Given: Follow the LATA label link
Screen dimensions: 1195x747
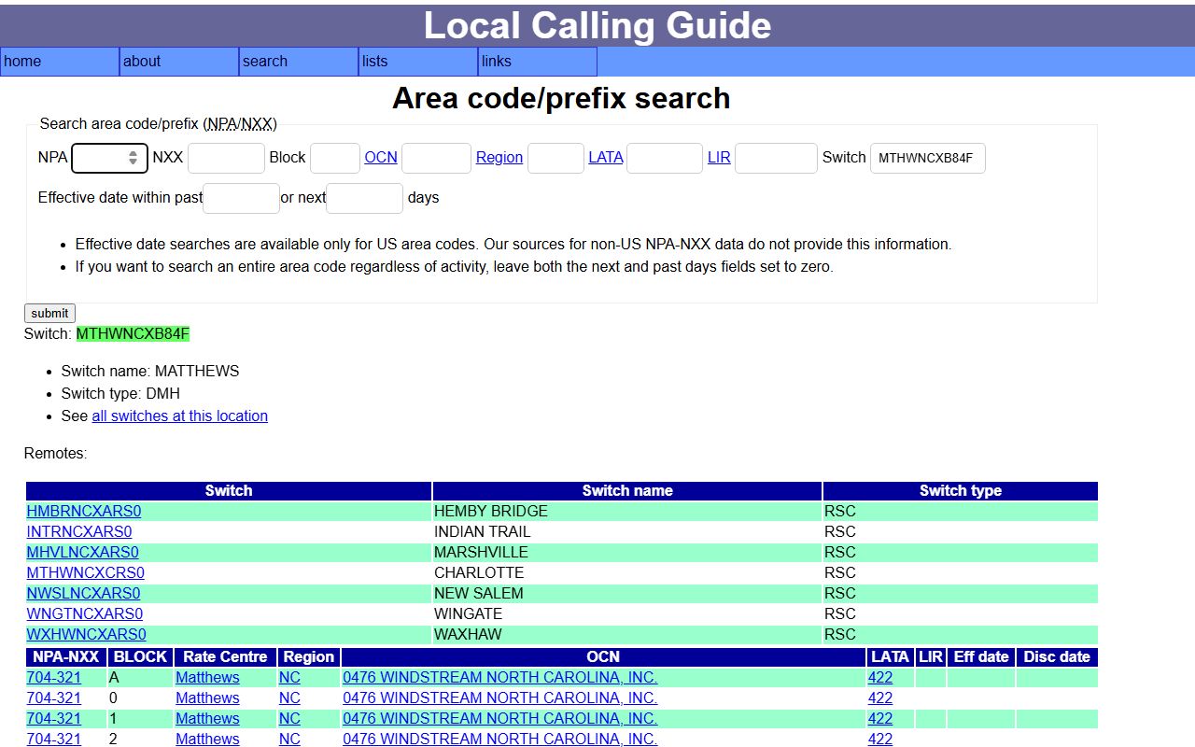Looking at the screenshot, I should point(606,158).
